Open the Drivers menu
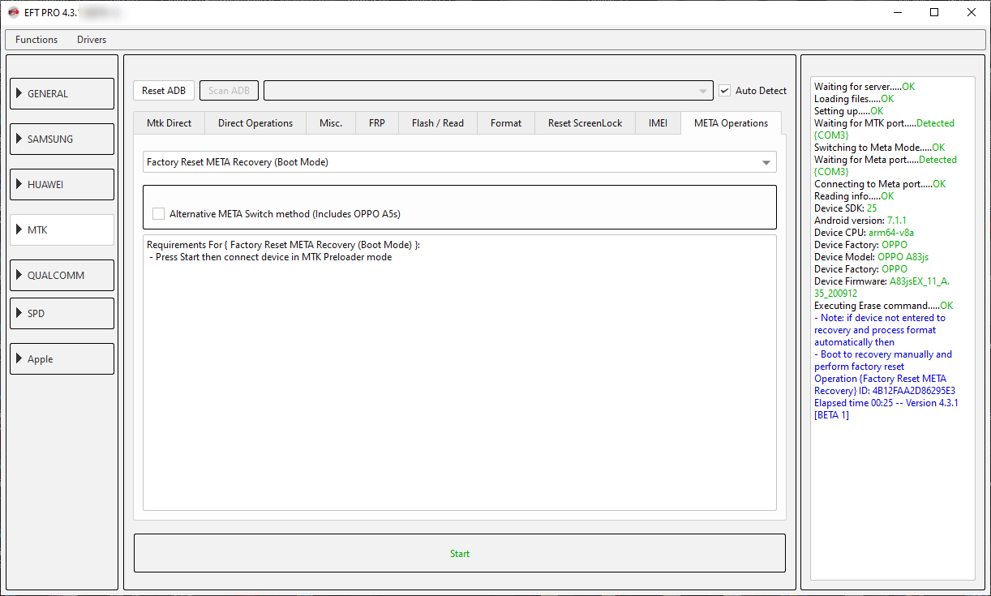991x596 pixels. coord(92,40)
